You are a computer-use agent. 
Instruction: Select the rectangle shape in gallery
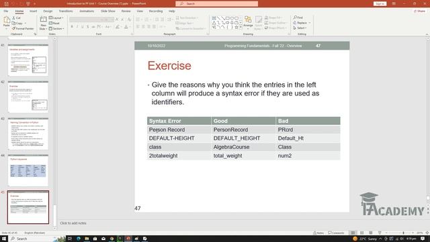[227, 18]
